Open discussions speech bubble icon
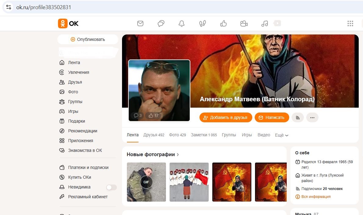The height and width of the screenshot is (215, 363). (x=161, y=23)
